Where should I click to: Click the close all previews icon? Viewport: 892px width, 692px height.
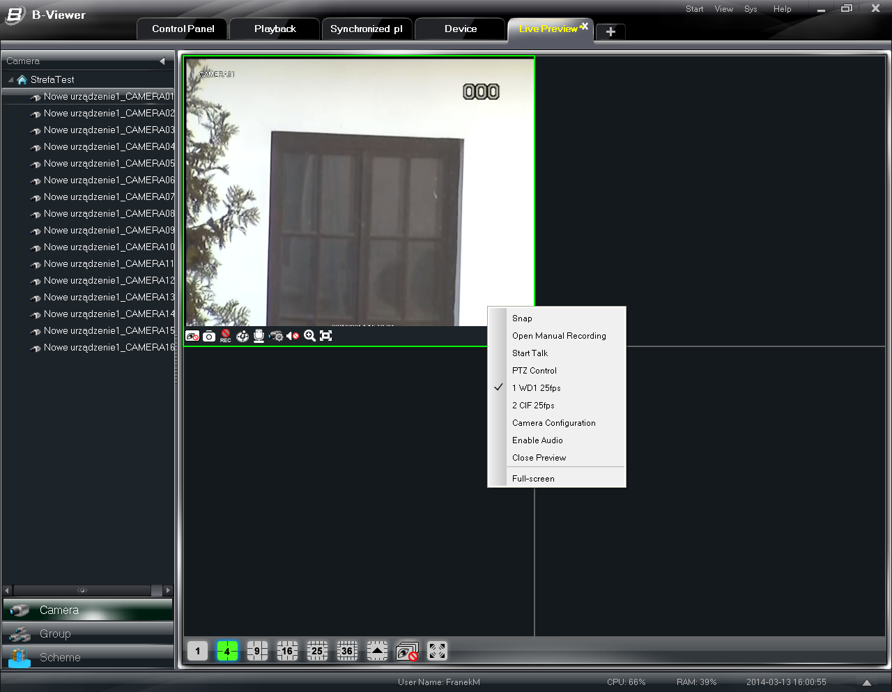[x=407, y=652]
